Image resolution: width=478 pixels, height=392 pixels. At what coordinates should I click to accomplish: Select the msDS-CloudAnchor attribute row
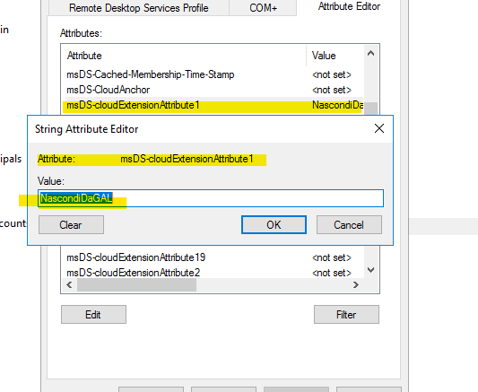point(213,90)
